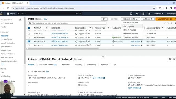Open the browser extensions puzzle icon
This screenshot has width=176, height=99.
coord(160,8)
